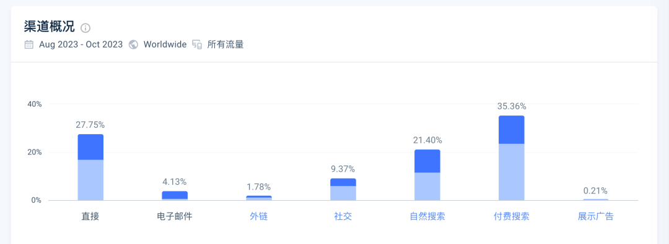Click the 27.75% value label
Viewport: 669px width, 244px height.
pyautogui.click(x=90, y=125)
